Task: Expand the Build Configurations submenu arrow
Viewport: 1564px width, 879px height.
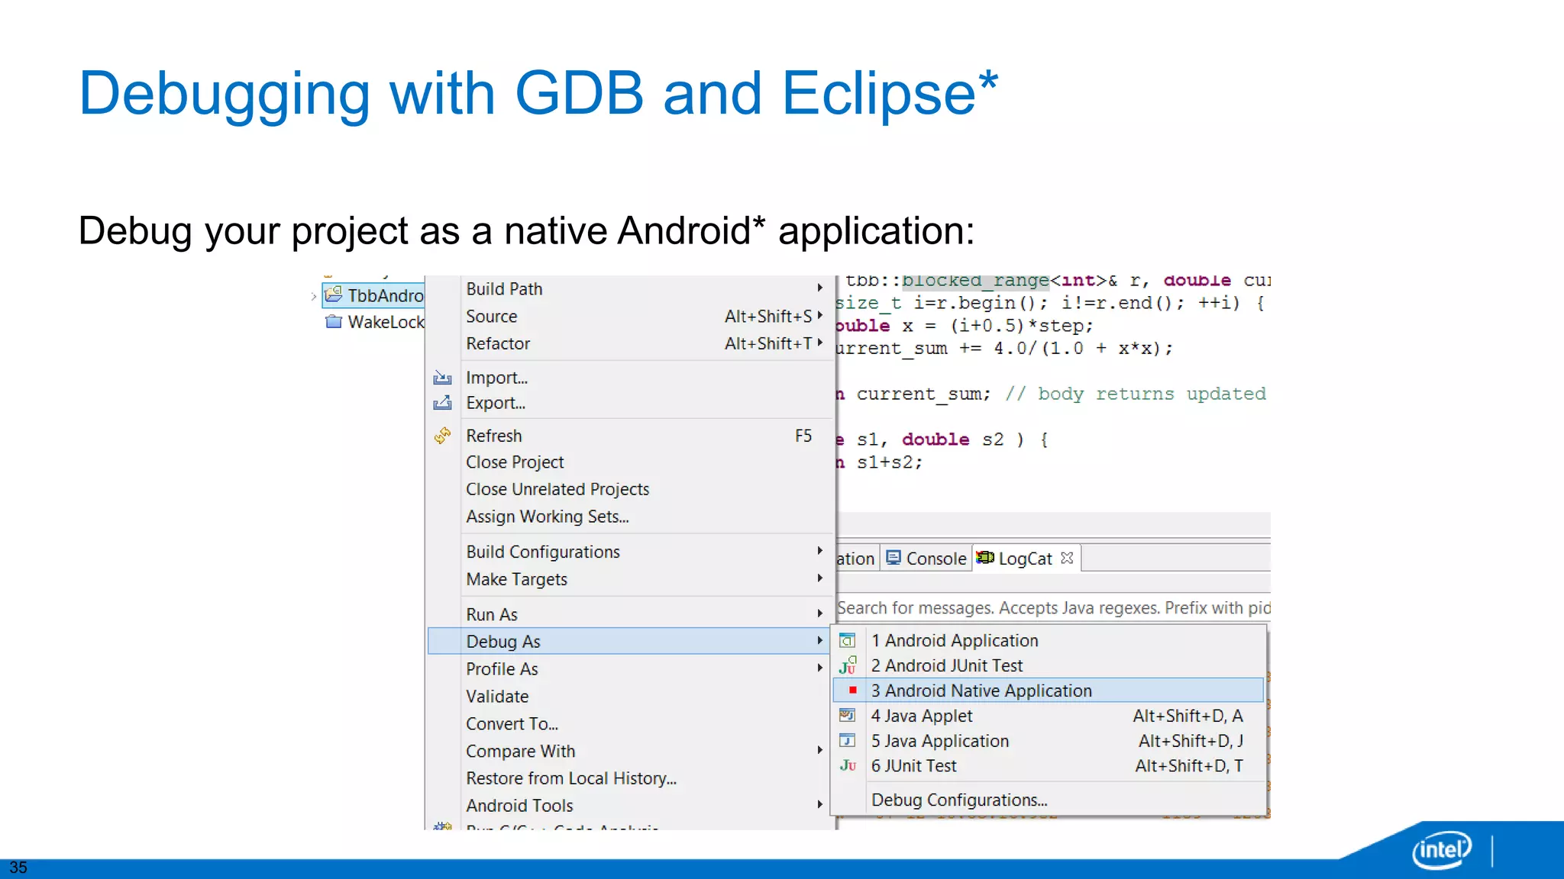Action: 819,551
